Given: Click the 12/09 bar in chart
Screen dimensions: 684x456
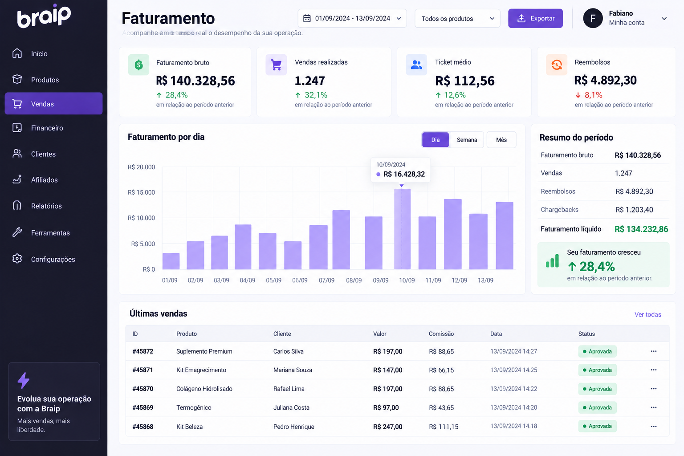Looking at the screenshot, I should (478, 241).
